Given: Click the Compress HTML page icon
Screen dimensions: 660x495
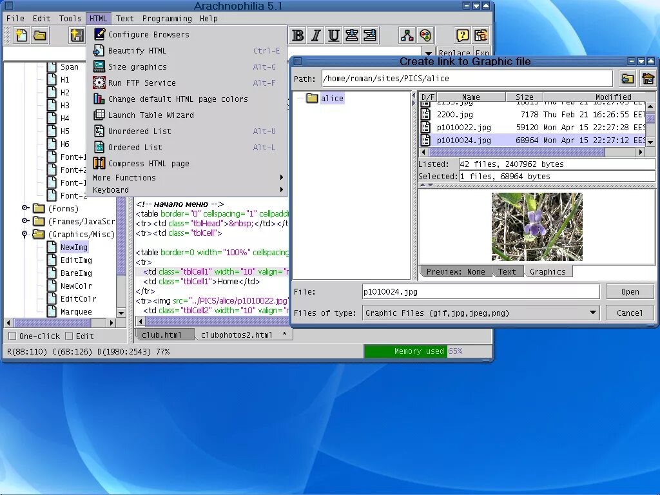Looking at the screenshot, I should (x=99, y=163).
